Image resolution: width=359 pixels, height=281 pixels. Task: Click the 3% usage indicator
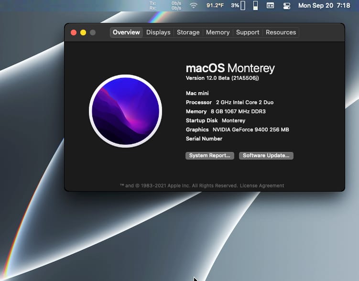click(238, 5)
